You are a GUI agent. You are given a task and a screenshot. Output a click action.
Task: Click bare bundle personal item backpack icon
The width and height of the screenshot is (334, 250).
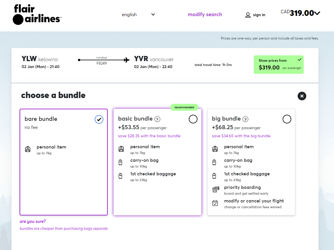pyautogui.click(x=28, y=149)
